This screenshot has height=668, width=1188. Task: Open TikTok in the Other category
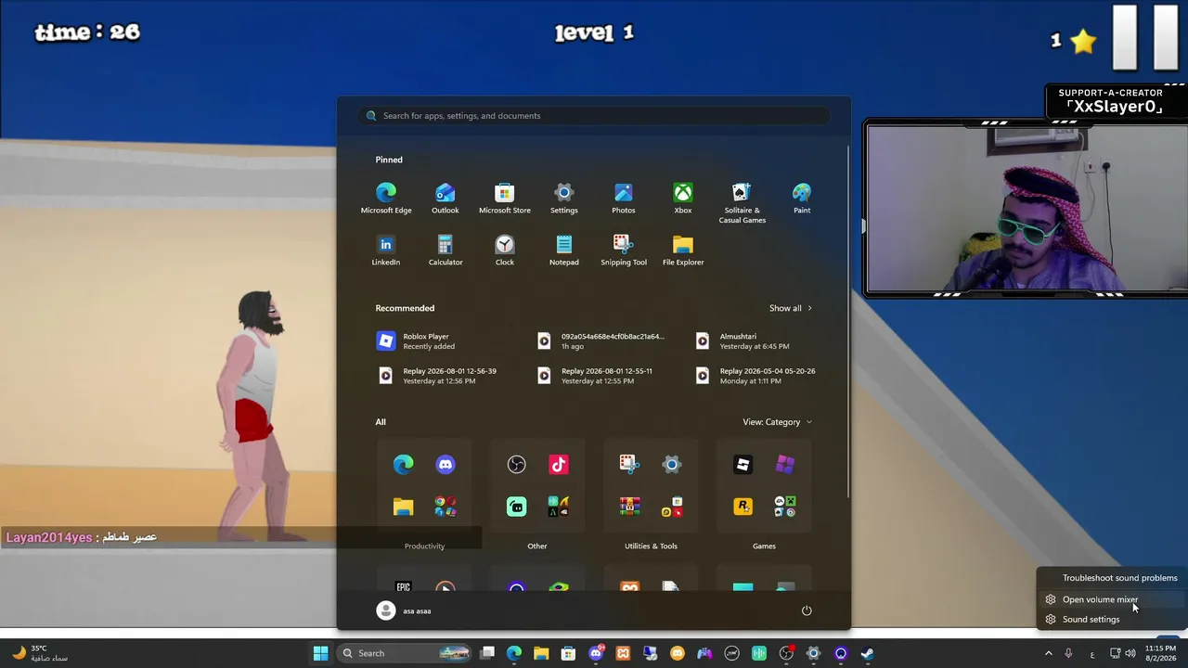[559, 464]
